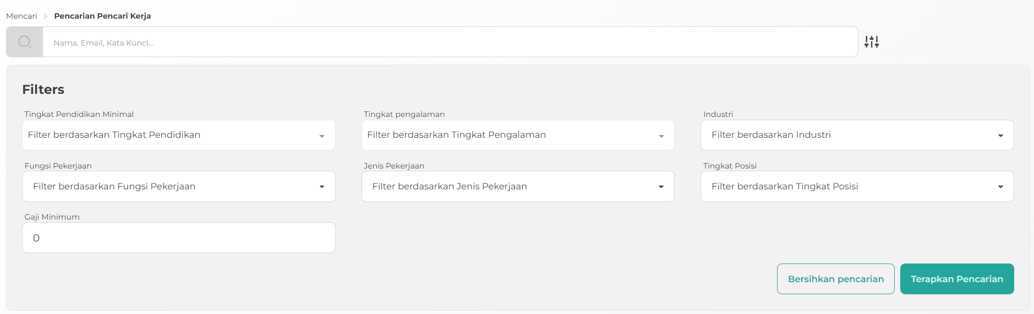Click Bersihkan pencarian button
Image resolution: width=1034 pixels, height=314 pixels.
[x=836, y=279]
